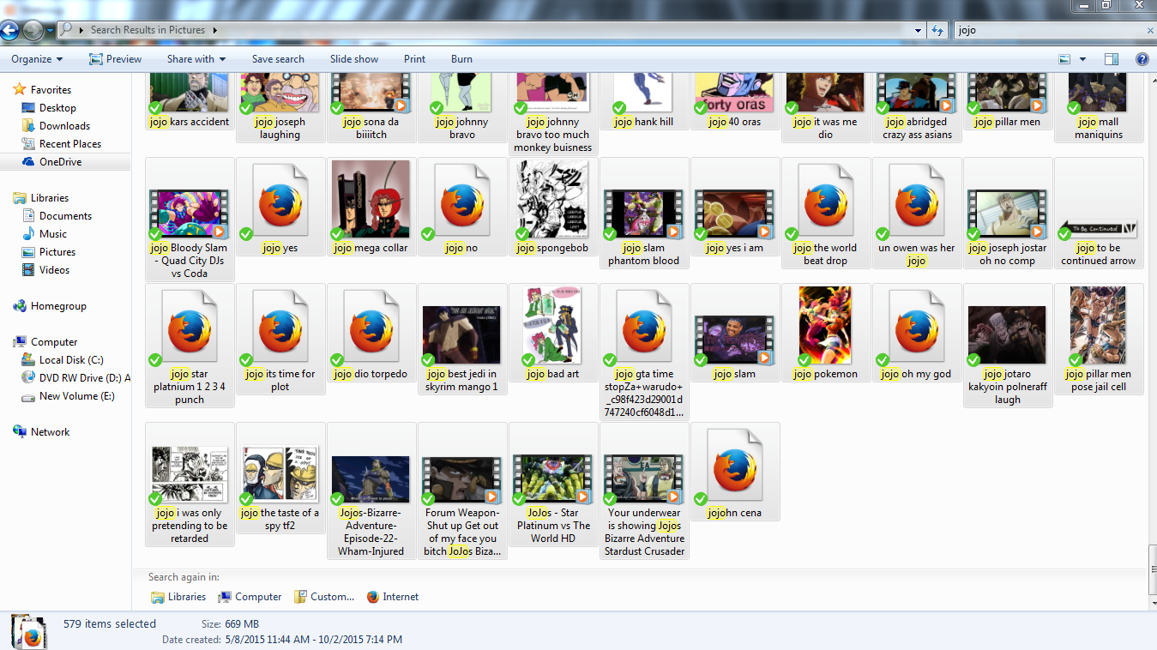
Task: Open the 'jojo yes' Firefox file icon
Action: click(280, 204)
